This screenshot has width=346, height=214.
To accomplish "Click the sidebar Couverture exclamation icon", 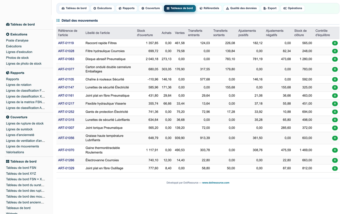I will 8,117.
